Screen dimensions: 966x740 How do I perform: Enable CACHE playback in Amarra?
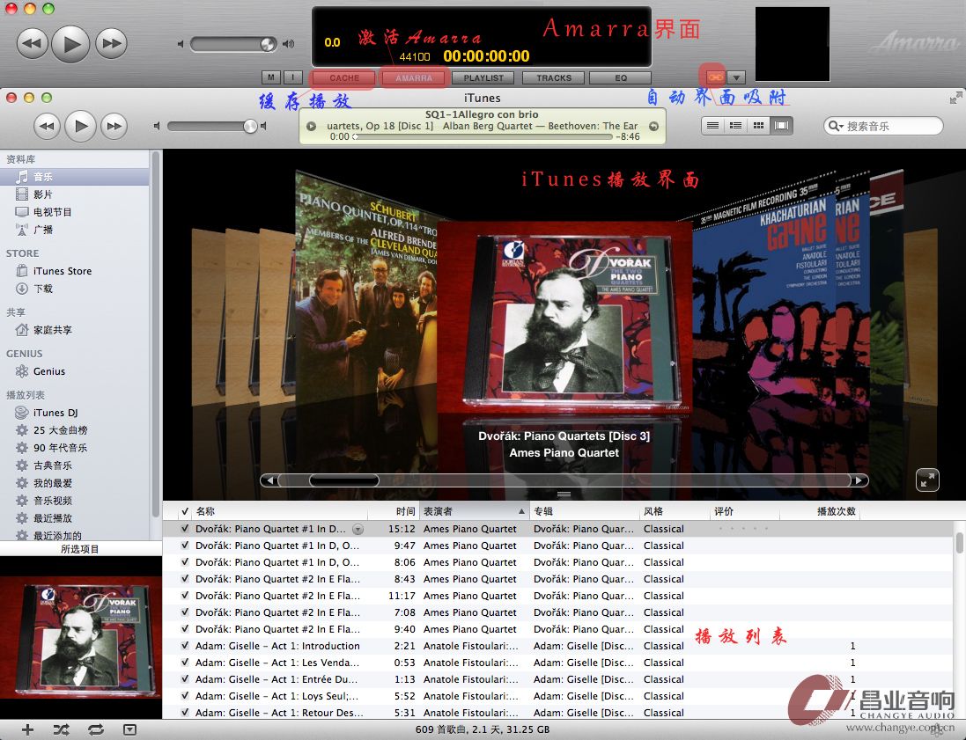pos(343,78)
